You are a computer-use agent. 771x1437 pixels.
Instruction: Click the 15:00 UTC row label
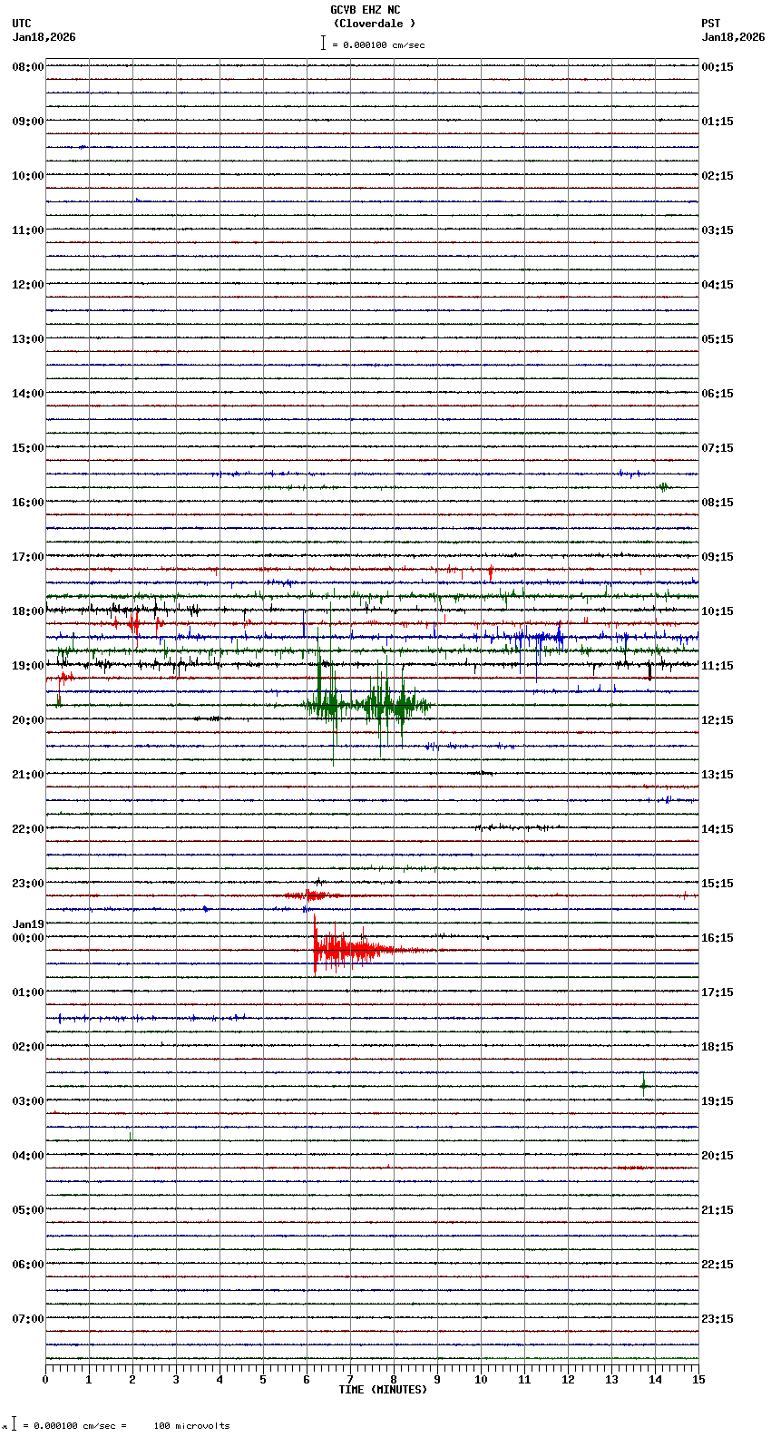pyautogui.click(x=28, y=448)
